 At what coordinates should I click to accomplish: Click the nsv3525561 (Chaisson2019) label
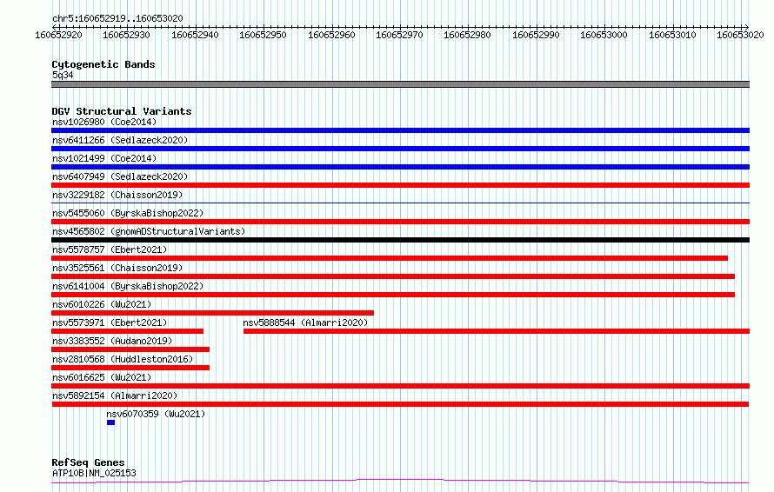point(117,268)
